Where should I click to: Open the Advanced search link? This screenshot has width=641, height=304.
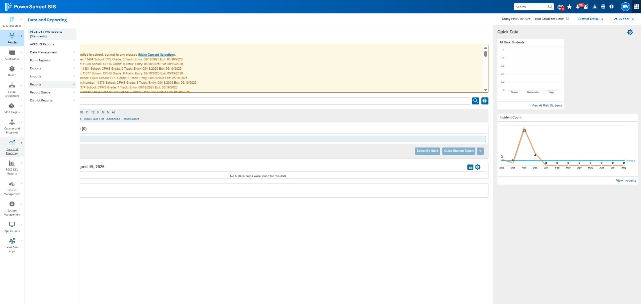click(113, 119)
